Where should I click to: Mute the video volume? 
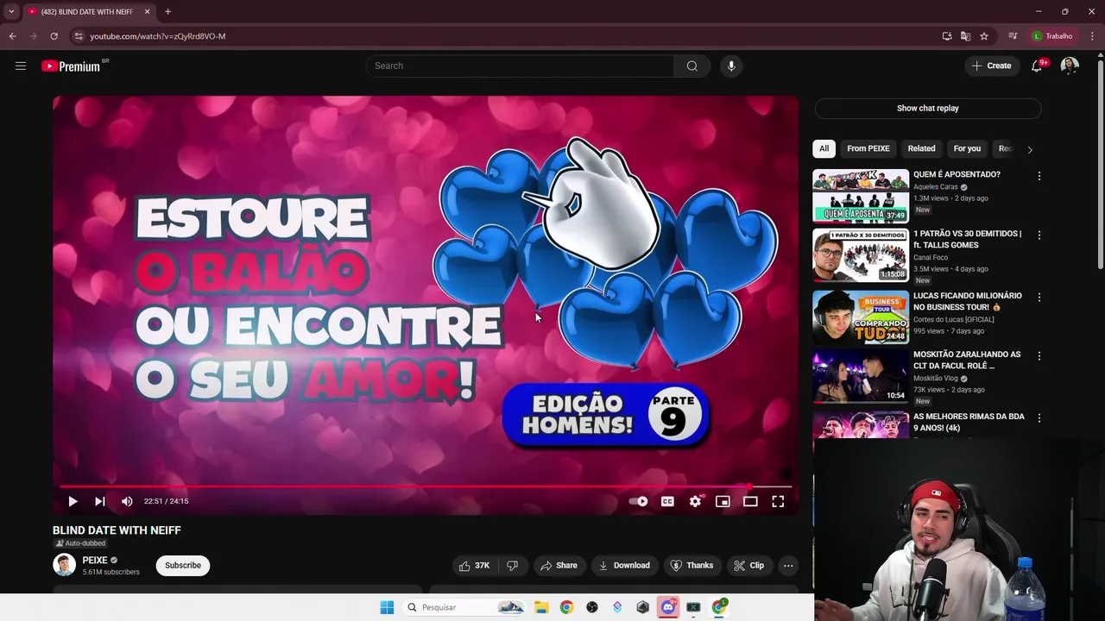(127, 501)
